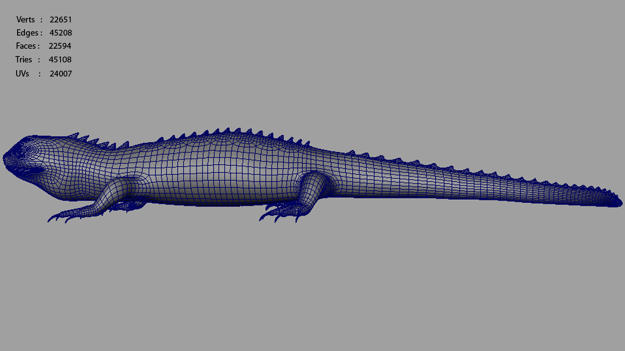Click the UVs count display
Viewport: 625px width, 351px height.
click(22, 74)
